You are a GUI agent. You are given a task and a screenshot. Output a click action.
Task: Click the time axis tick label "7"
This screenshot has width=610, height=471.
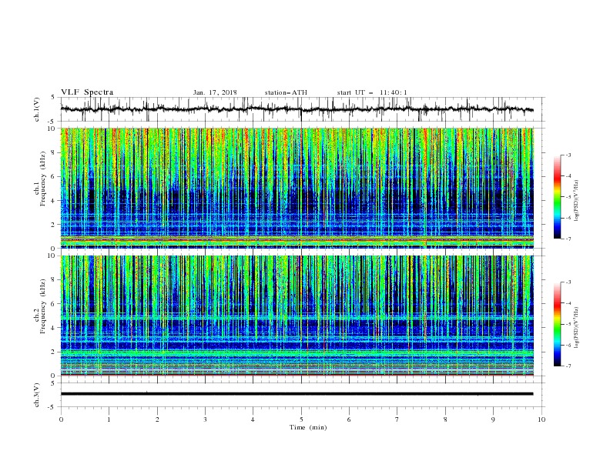tap(397, 419)
